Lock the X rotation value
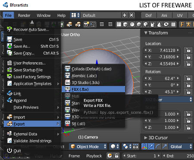Image resolution: width=194 pixels, height=160 pixels. 188,78
